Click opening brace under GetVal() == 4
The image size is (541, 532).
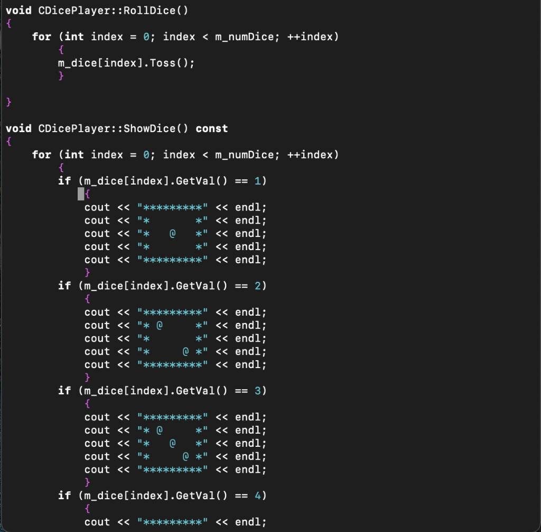87,509
